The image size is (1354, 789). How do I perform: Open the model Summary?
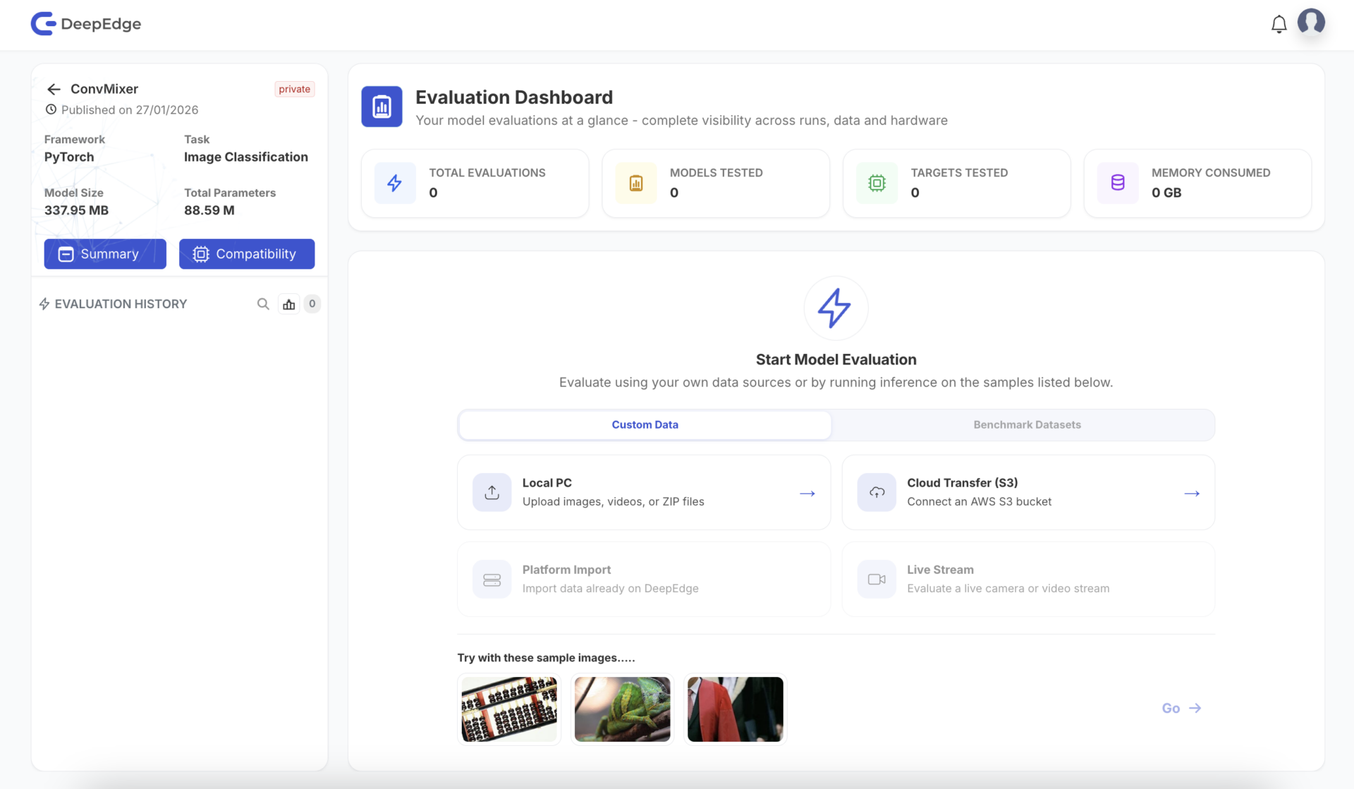[105, 254]
